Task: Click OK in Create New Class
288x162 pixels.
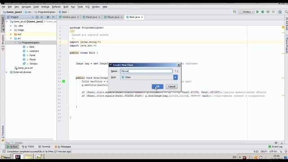Action: click(x=157, y=86)
